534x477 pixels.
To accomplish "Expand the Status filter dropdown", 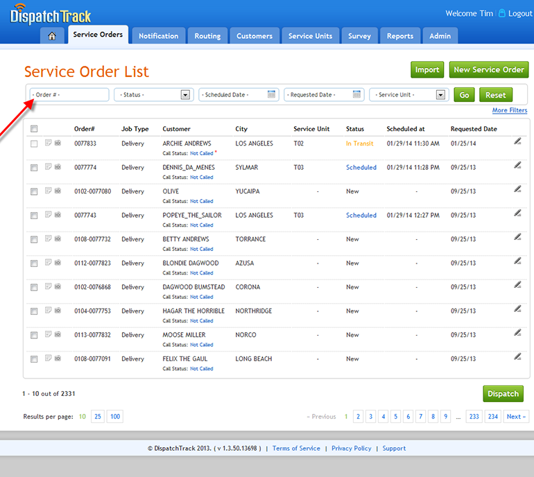I will [x=185, y=95].
